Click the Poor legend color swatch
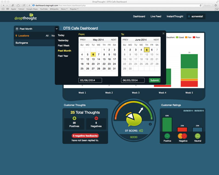The width and height of the screenshot is (219, 175). click(194, 37)
